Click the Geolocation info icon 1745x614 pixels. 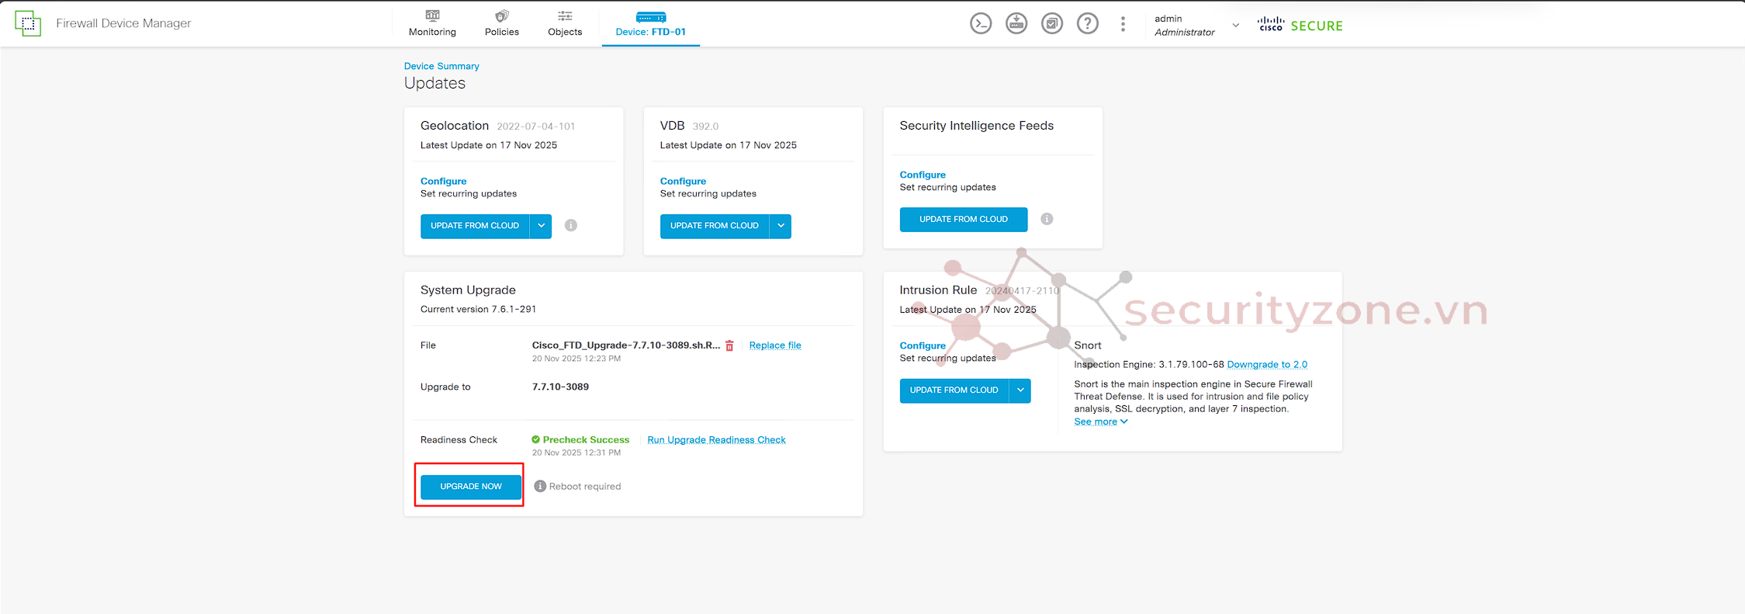(x=571, y=226)
